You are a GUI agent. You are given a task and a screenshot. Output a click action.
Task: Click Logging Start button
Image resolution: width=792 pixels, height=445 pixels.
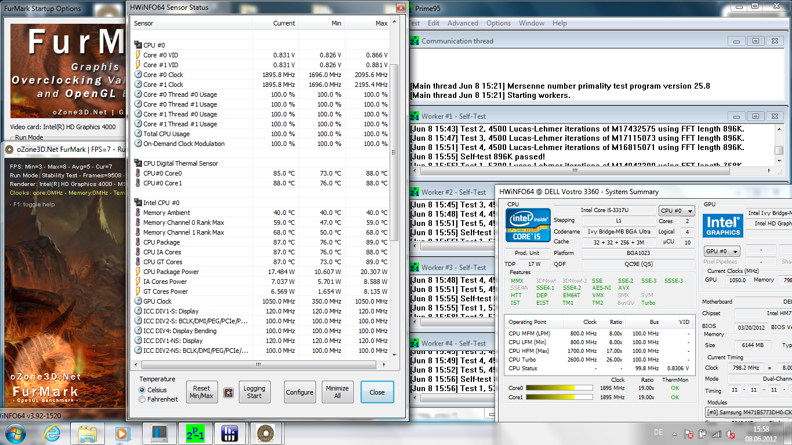(x=254, y=392)
